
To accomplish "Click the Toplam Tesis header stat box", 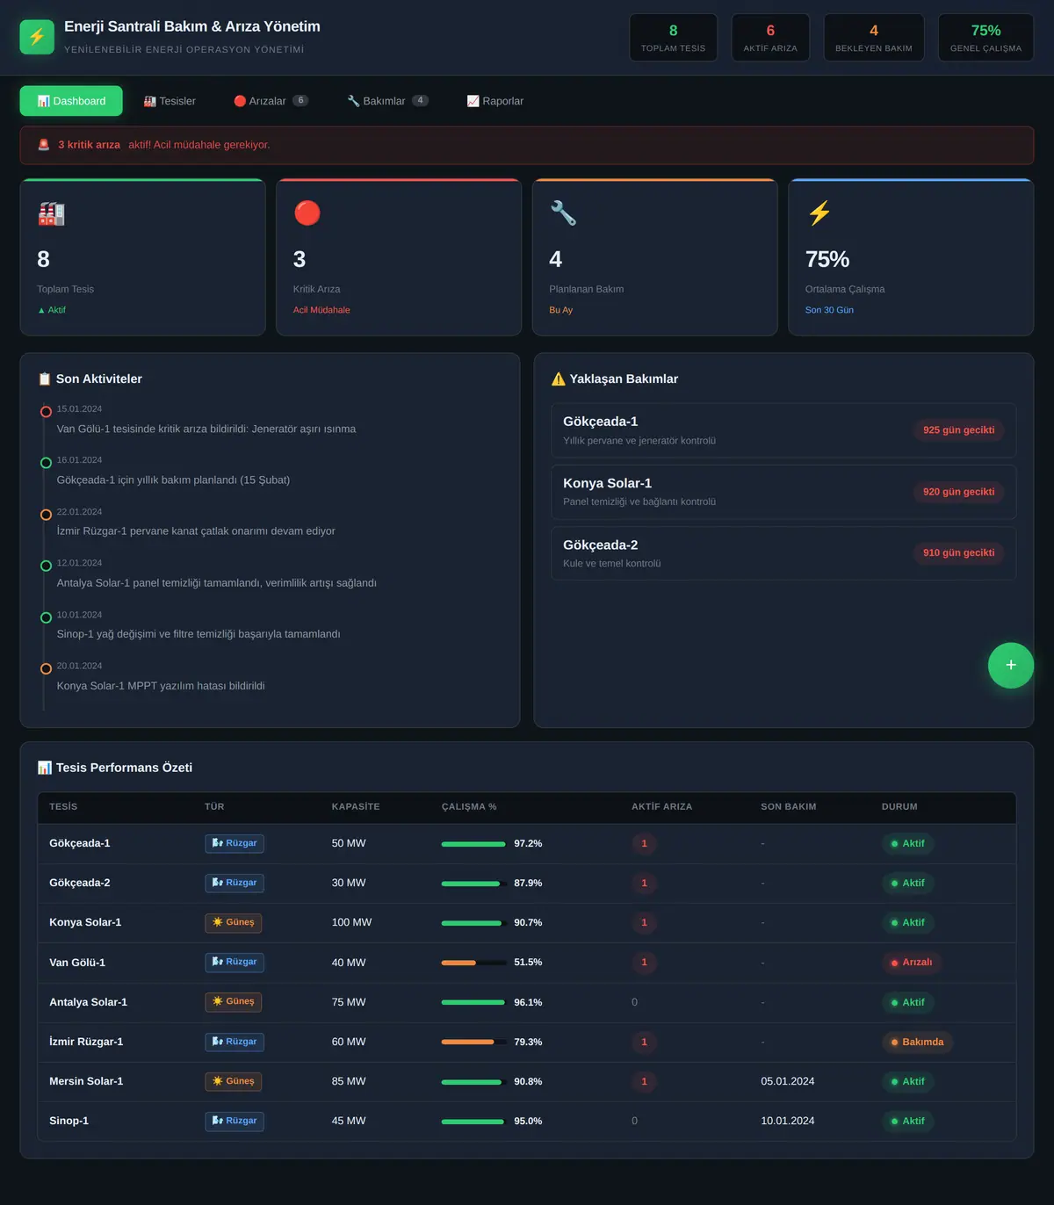I will (x=674, y=38).
